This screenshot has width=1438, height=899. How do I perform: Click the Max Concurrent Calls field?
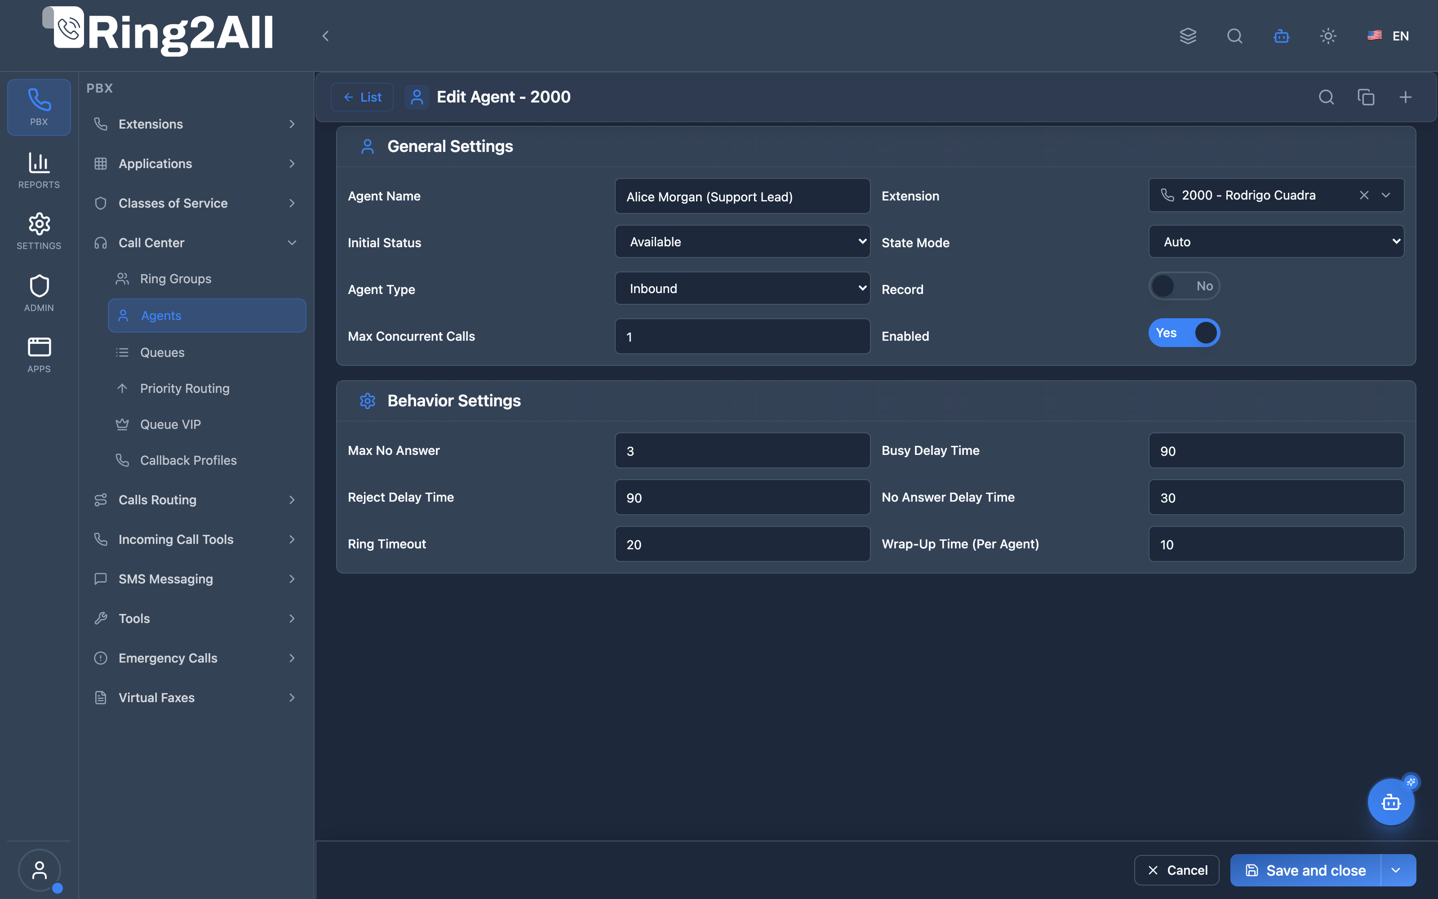tap(742, 337)
